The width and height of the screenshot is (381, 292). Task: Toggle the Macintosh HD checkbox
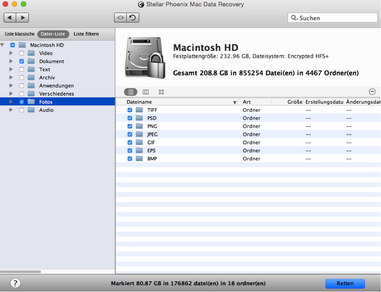13,45
